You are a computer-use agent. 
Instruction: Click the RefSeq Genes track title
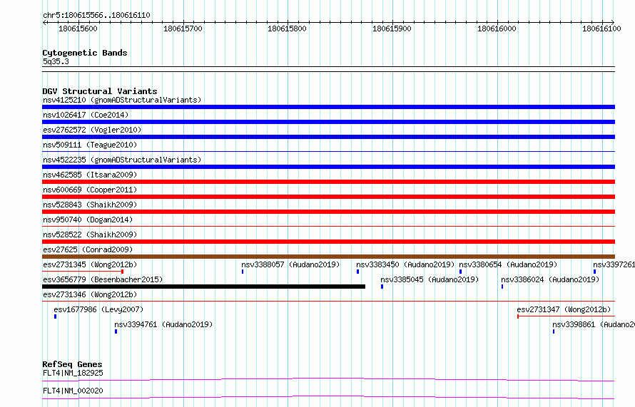pos(72,364)
